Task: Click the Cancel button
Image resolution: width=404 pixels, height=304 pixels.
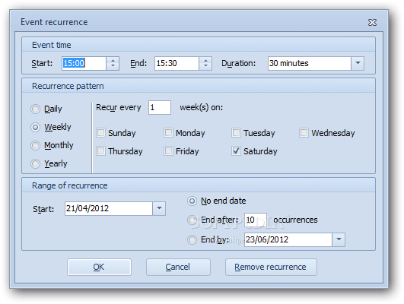Action: click(178, 268)
